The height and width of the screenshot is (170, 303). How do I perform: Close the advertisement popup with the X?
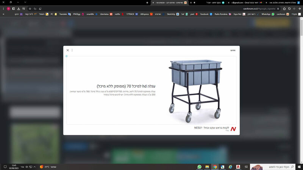tap(68, 50)
